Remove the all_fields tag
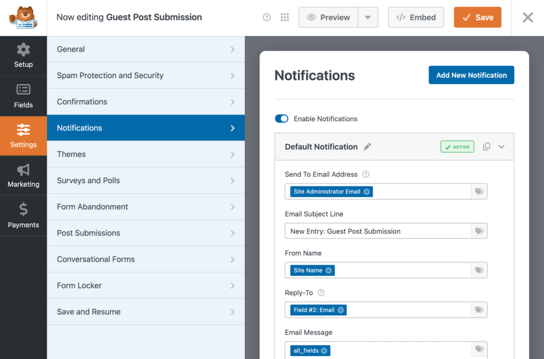 coord(324,350)
